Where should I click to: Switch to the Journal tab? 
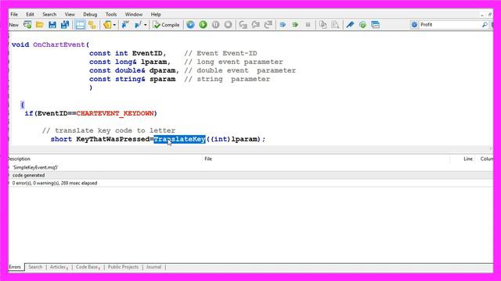153,267
